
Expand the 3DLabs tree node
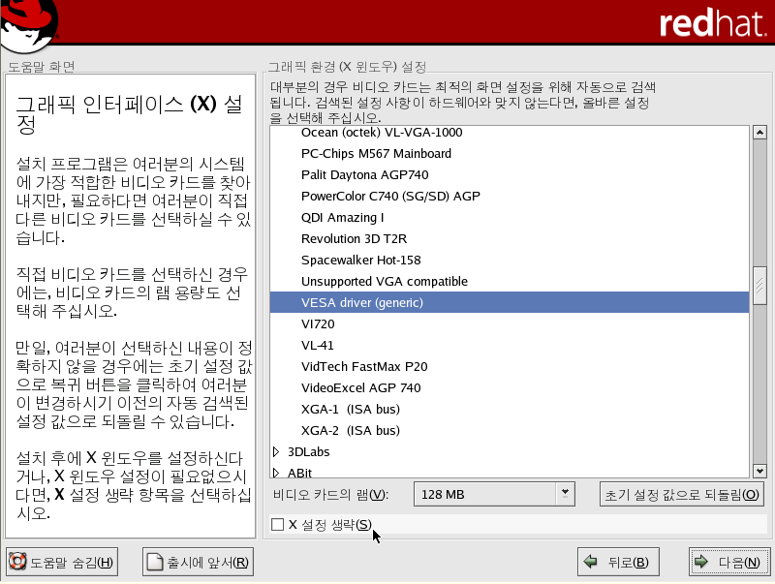point(276,451)
